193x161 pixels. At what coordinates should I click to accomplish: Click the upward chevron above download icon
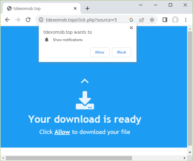84,81
